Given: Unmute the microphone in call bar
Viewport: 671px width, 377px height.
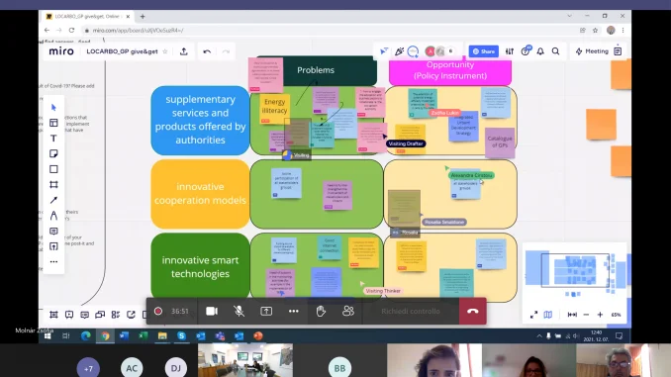Looking at the screenshot, I should [x=239, y=311].
